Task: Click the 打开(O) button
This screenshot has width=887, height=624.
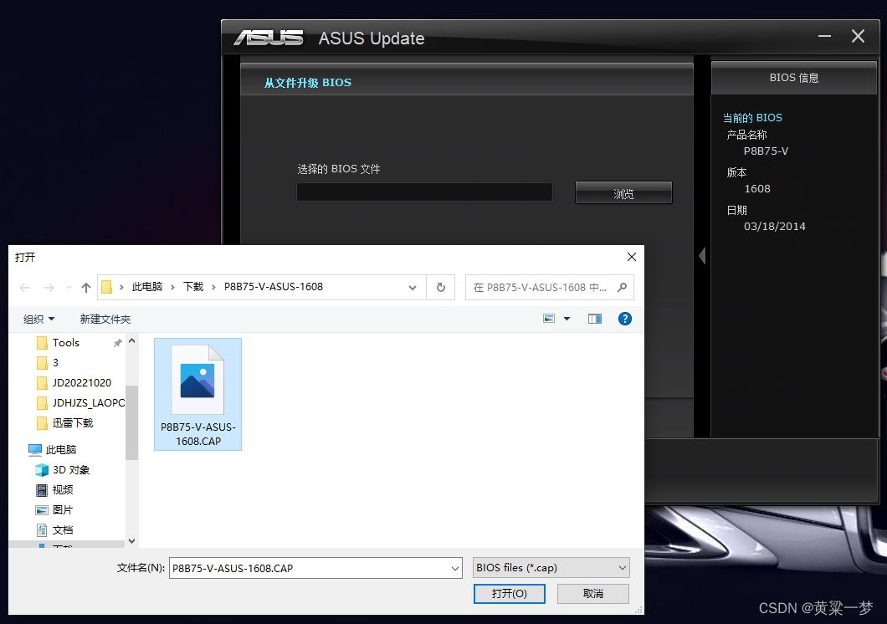Action: (x=509, y=594)
